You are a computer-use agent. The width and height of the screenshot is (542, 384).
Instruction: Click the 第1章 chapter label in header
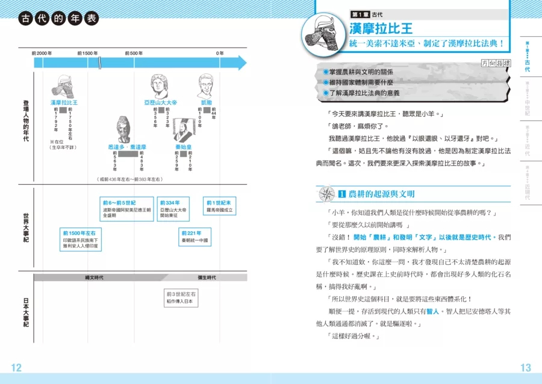pos(360,14)
